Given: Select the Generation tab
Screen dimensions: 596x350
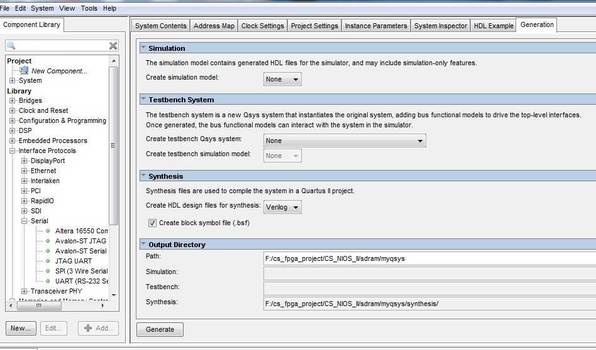Looking at the screenshot, I should pos(537,24).
